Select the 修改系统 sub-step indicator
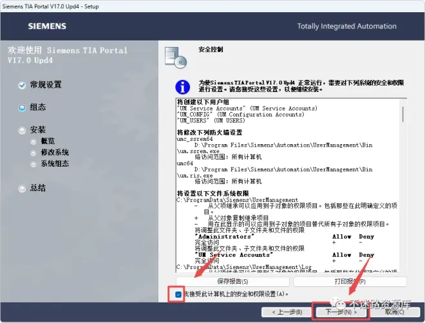Image resolution: width=425 pixels, height=323 pixels. [33, 153]
